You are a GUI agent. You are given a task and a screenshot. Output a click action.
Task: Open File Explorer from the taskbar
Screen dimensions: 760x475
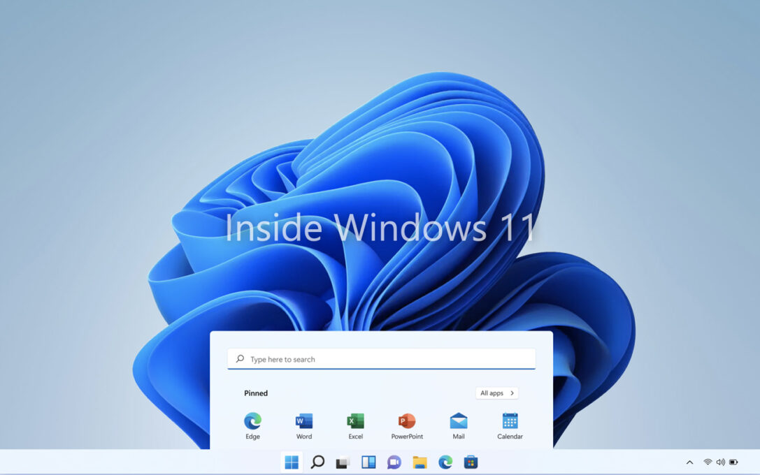[x=420, y=462]
